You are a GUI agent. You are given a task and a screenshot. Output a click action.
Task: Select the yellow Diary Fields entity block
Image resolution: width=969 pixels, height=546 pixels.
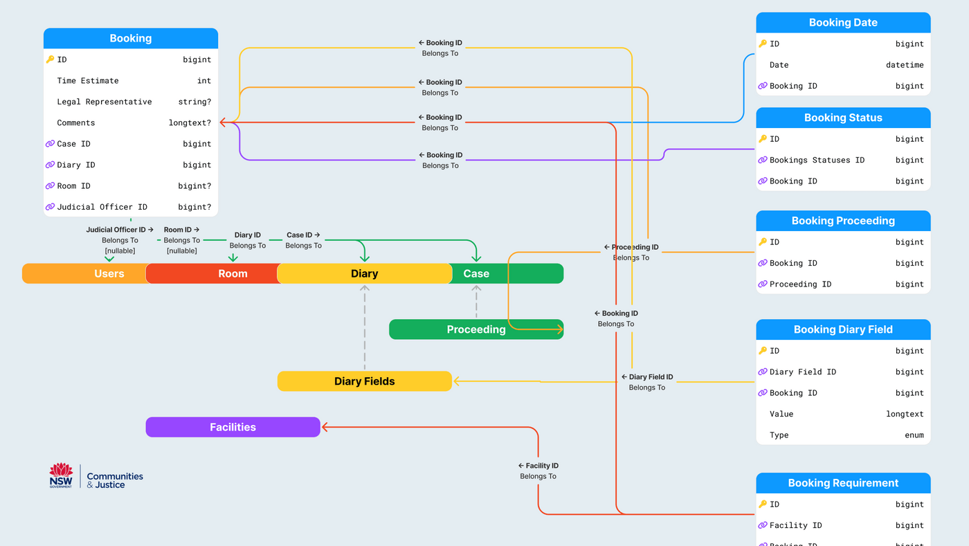(x=364, y=381)
